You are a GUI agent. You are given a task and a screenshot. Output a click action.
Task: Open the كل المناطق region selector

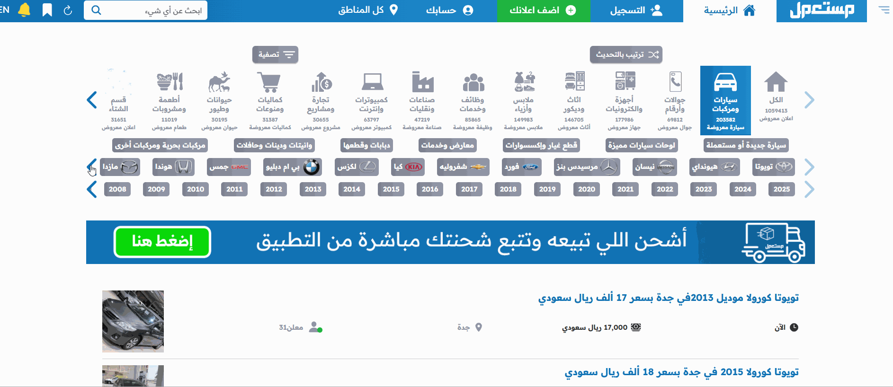point(368,10)
